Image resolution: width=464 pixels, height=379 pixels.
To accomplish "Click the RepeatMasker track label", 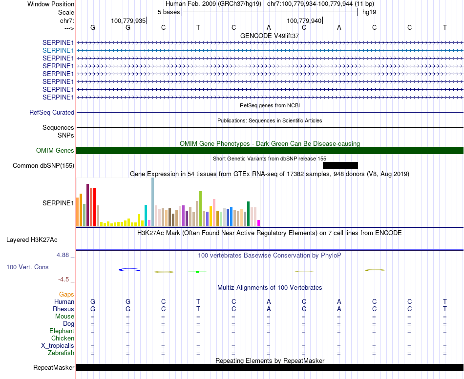I will click(54, 368).
